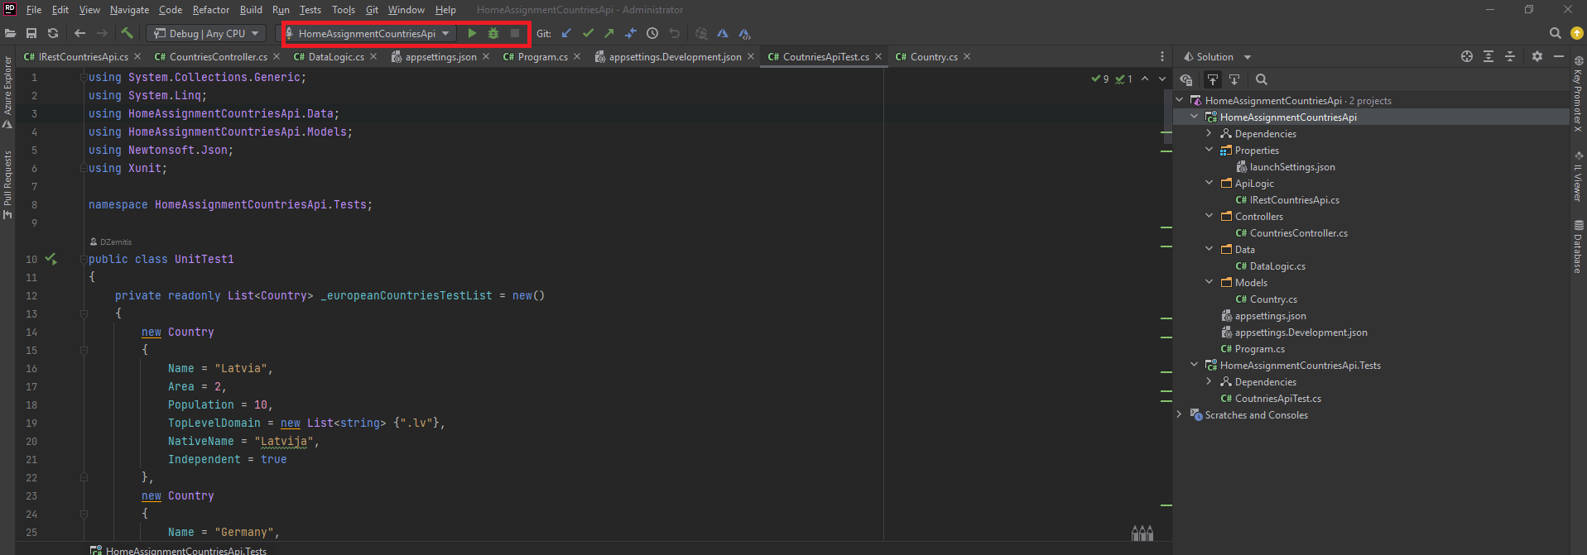Open Azure toolbar icon after the Rollback arrow
Image resolution: width=1587 pixels, height=555 pixels.
[x=701, y=33]
